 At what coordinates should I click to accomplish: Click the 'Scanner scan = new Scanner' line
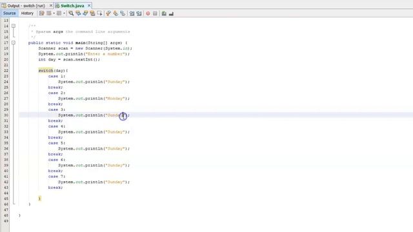(x=85, y=48)
